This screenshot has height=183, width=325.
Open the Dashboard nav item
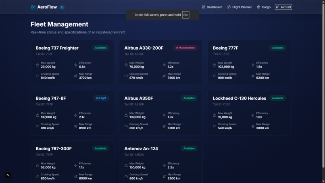coord(212,7)
